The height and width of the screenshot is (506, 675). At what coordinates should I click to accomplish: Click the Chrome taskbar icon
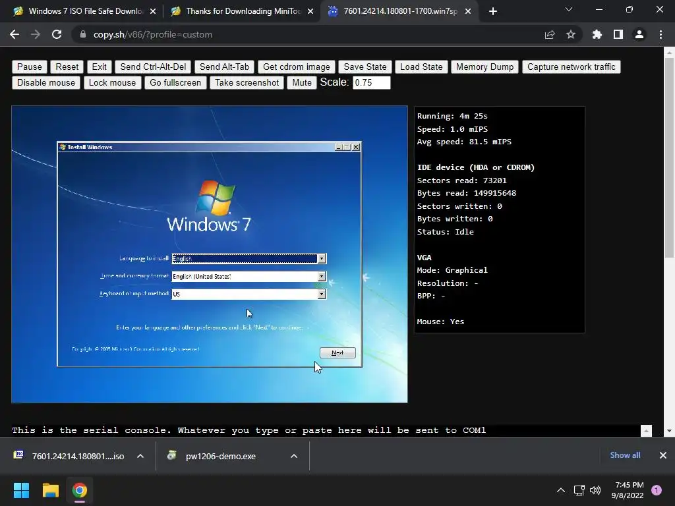coord(80,490)
